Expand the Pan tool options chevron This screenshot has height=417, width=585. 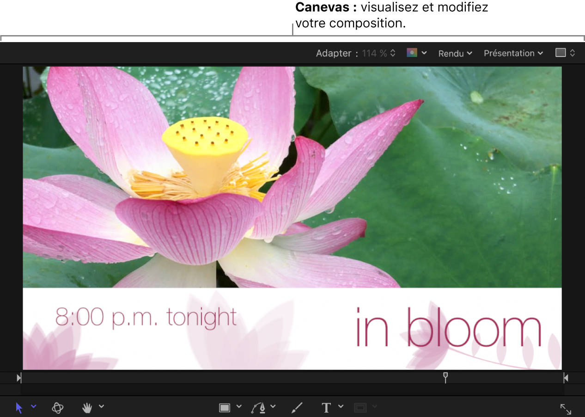click(x=102, y=407)
